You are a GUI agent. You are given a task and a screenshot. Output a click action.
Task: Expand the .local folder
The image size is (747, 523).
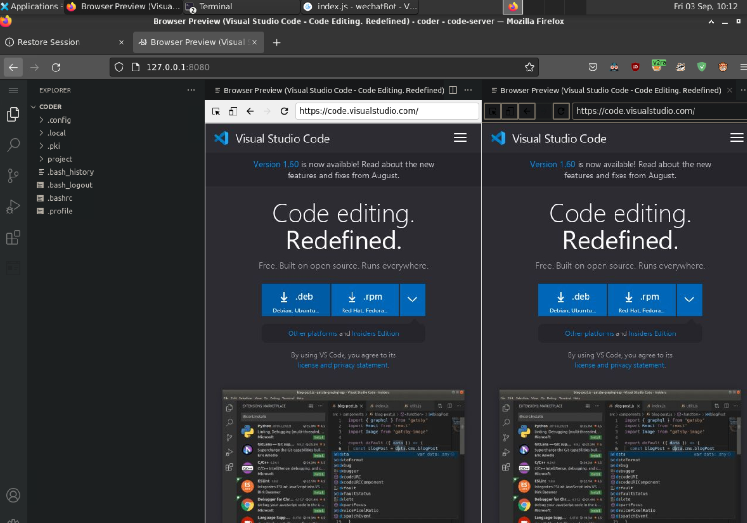pos(41,133)
